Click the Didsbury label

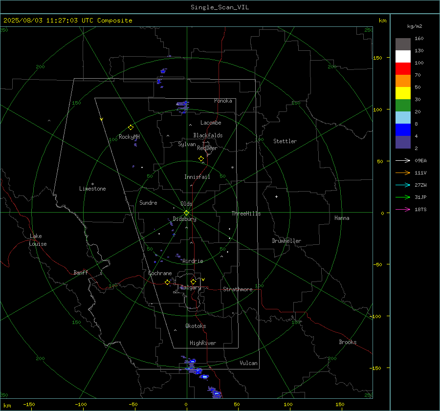tap(184, 219)
